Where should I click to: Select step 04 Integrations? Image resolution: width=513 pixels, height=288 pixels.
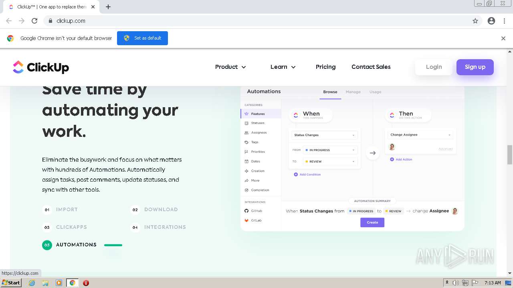(x=158, y=227)
